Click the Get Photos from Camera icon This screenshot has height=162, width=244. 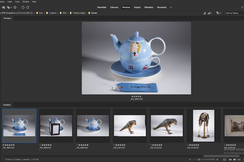(3, 7)
